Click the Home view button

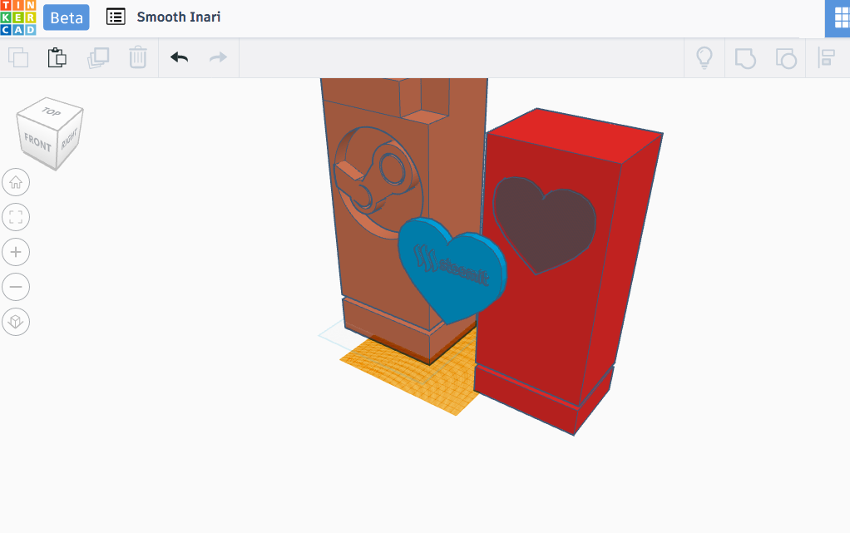click(x=16, y=182)
